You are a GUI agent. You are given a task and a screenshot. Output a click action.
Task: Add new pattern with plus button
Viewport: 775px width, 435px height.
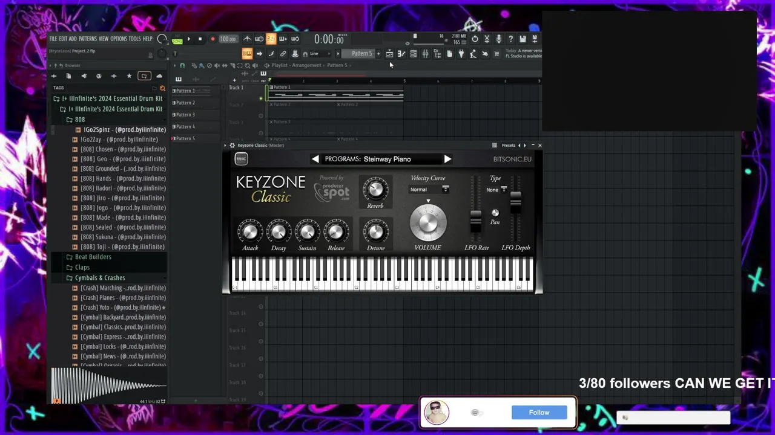(x=378, y=54)
